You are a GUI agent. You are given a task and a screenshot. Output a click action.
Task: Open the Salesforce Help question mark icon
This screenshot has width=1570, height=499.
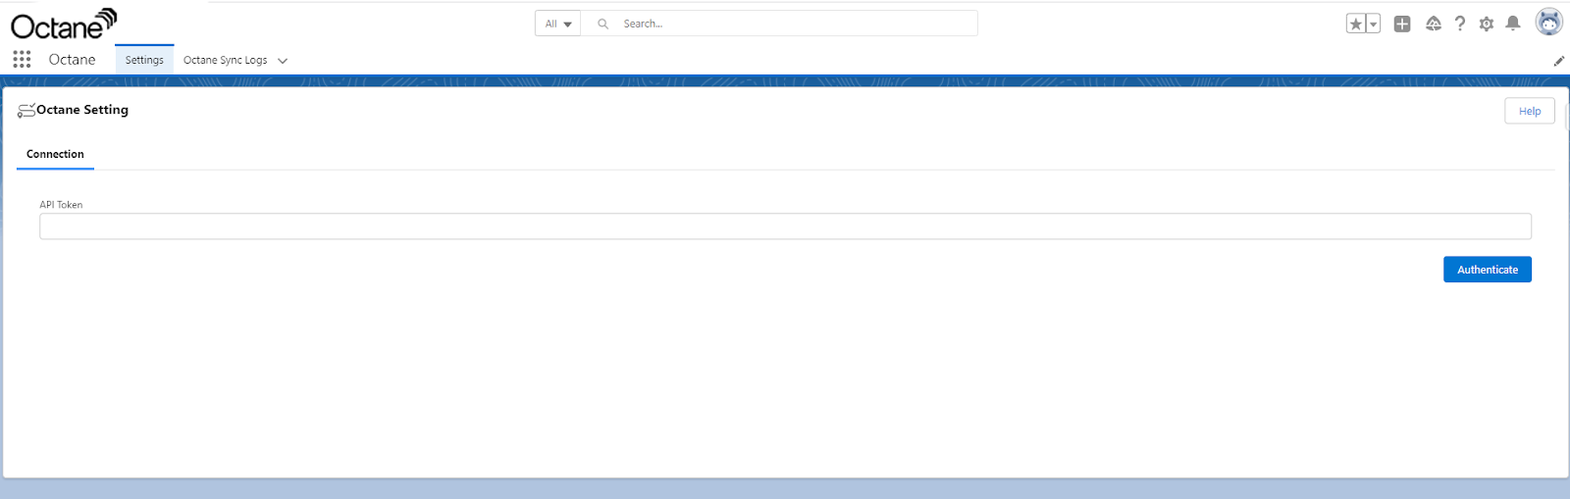click(x=1460, y=24)
